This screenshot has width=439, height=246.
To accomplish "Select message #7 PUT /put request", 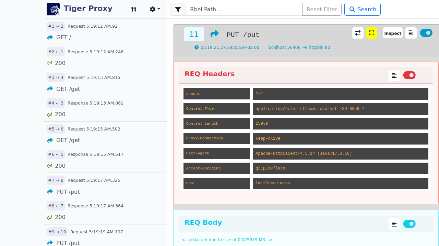I will (68, 192).
